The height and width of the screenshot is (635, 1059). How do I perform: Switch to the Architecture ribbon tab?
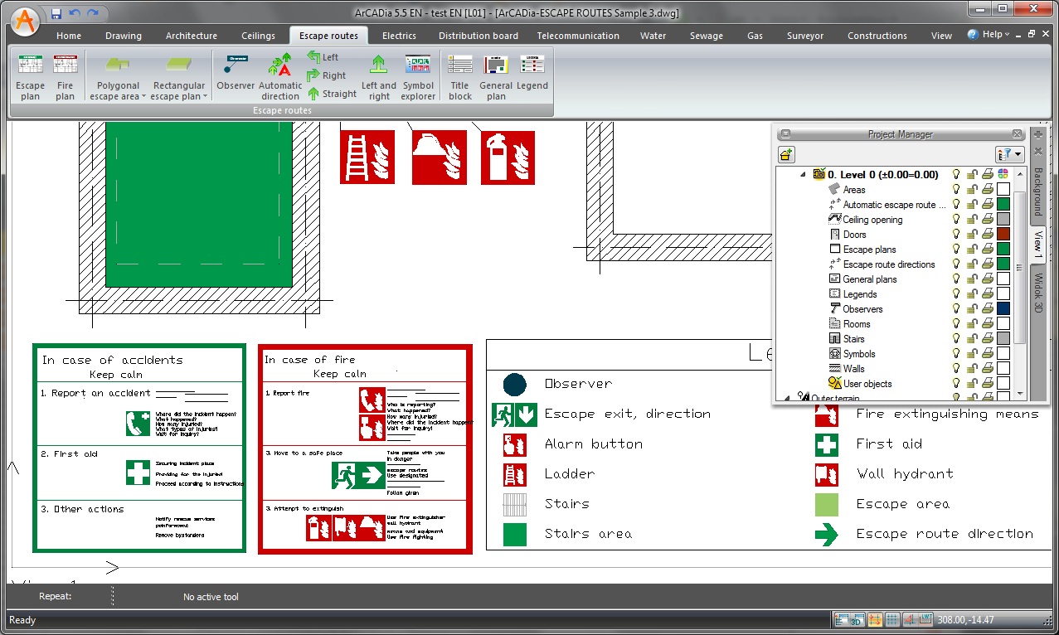tap(191, 36)
